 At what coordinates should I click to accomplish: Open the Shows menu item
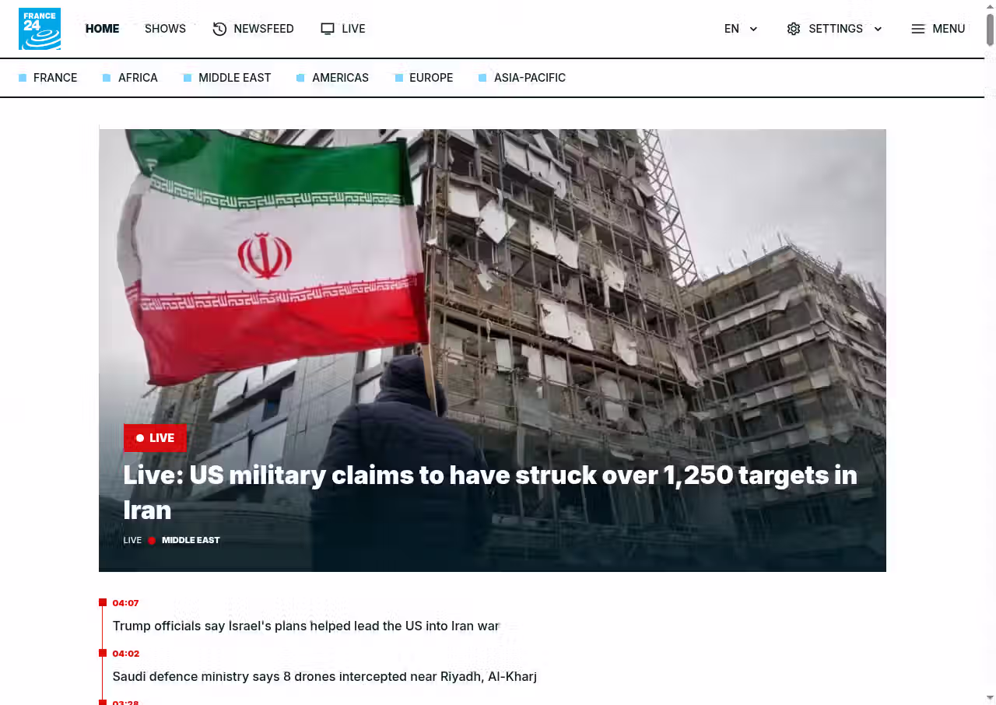pyautogui.click(x=165, y=29)
